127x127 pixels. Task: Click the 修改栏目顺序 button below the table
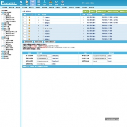pyautogui.click(x=28, y=42)
